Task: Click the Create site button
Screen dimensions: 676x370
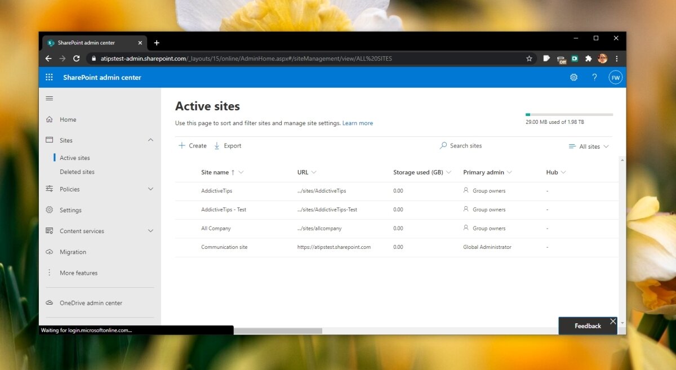Action: point(193,145)
